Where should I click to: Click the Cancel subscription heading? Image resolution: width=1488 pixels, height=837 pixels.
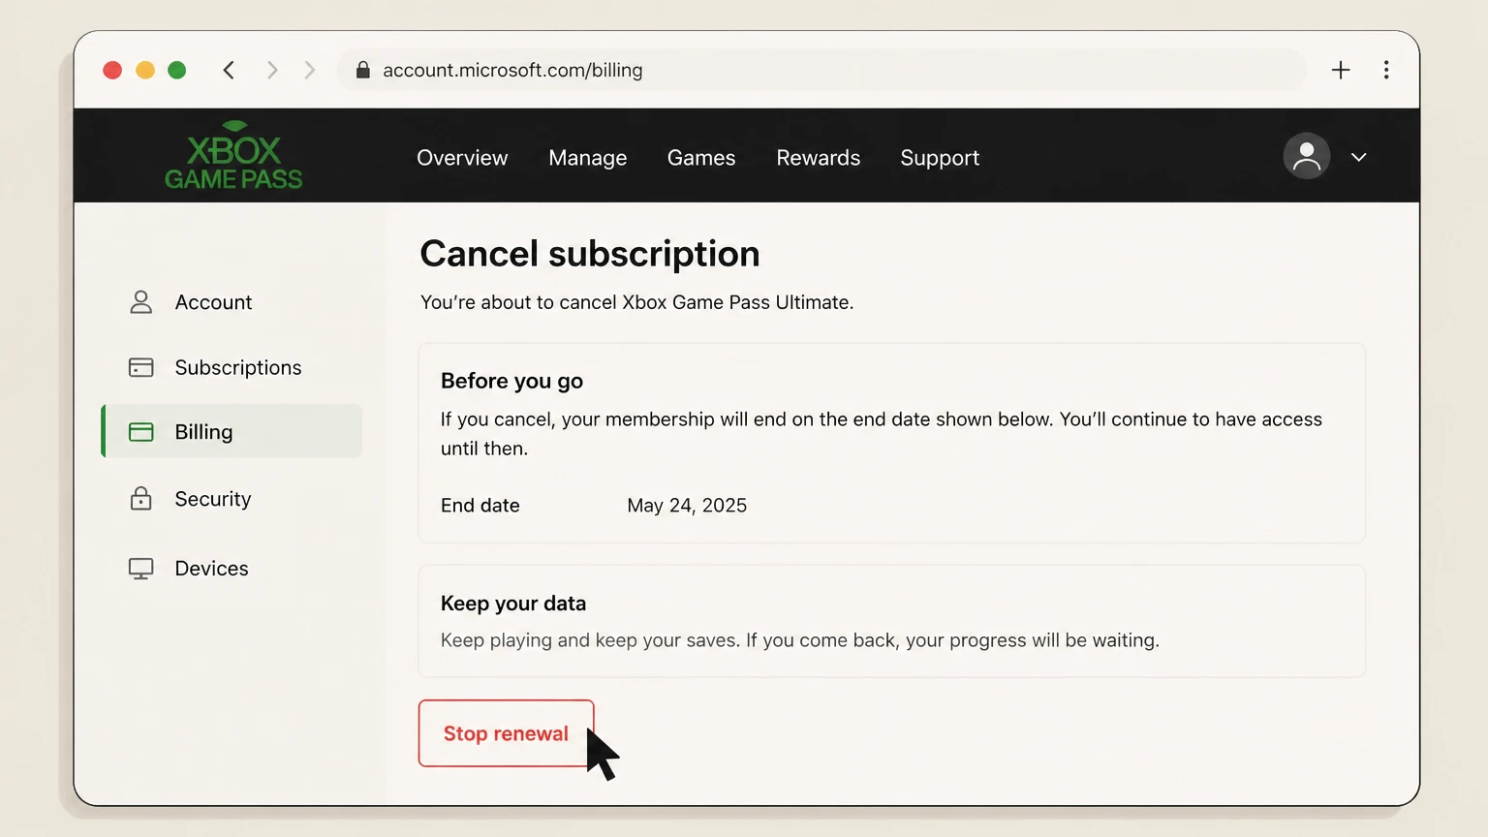tap(590, 254)
